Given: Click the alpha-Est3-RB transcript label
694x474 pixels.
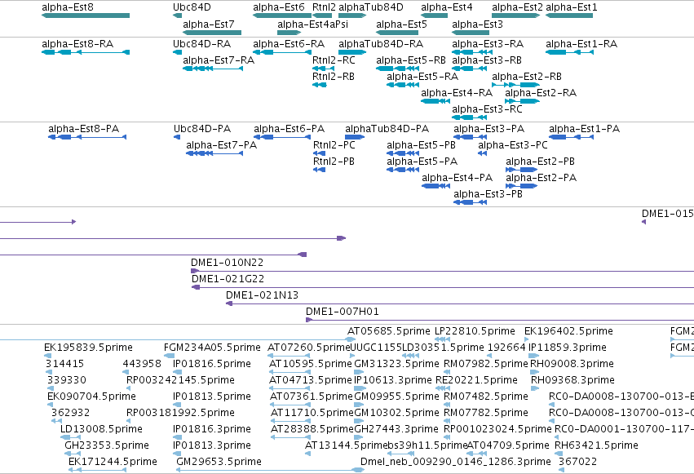Looking at the screenshot, I should (486, 60).
